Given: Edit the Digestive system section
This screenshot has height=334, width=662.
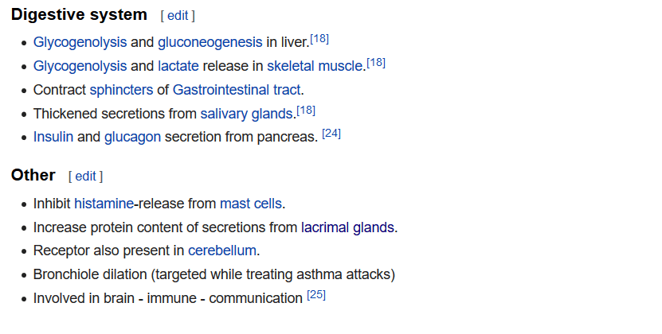Looking at the screenshot, I should pos(178,16).
